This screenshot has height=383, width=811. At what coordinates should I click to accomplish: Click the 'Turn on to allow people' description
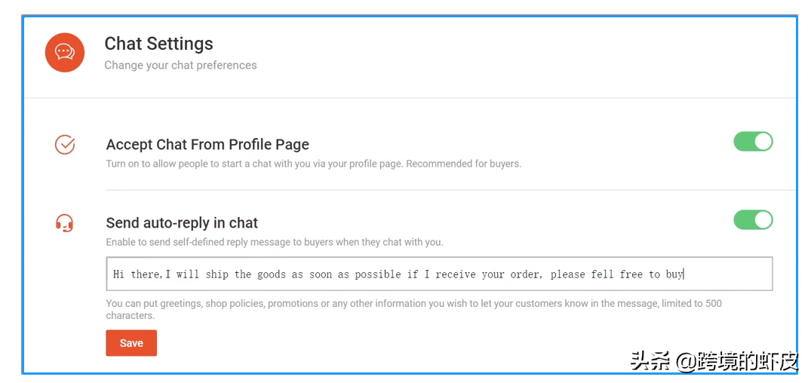314,164
